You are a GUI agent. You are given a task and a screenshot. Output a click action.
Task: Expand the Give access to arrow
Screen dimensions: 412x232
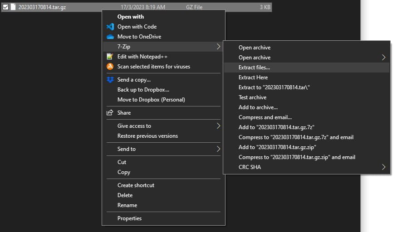point(218,126)
